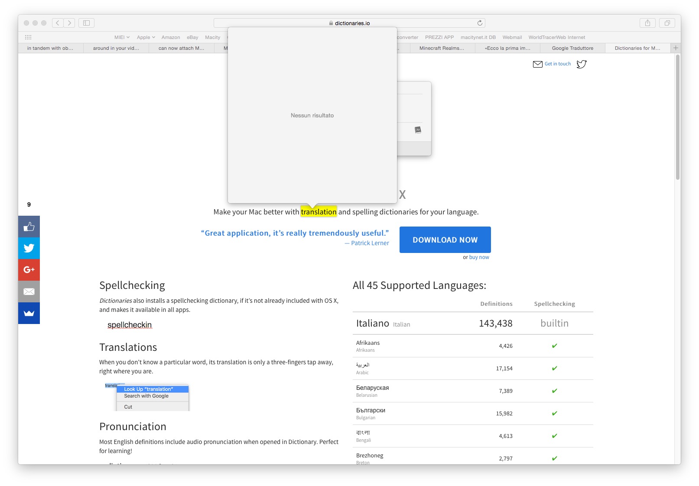The width and height of the screenshot is (699, 486).
Task: Click the envelope icon beside Get in touch
Action: [537, 64]
